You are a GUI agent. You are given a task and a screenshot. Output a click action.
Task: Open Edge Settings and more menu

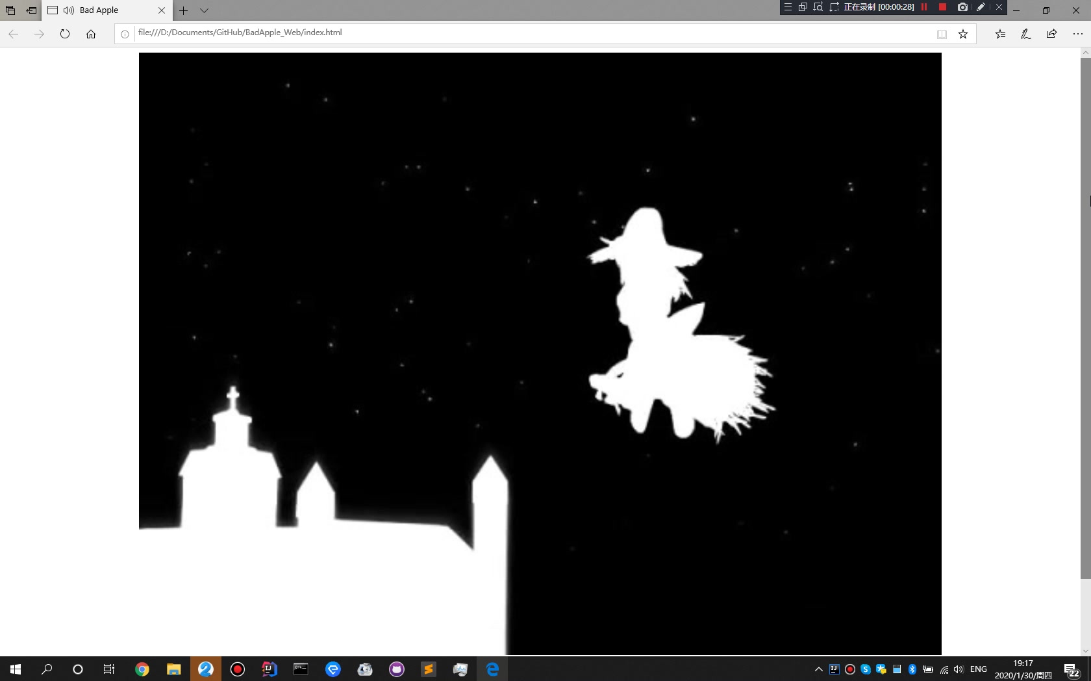coord(1077,34)
